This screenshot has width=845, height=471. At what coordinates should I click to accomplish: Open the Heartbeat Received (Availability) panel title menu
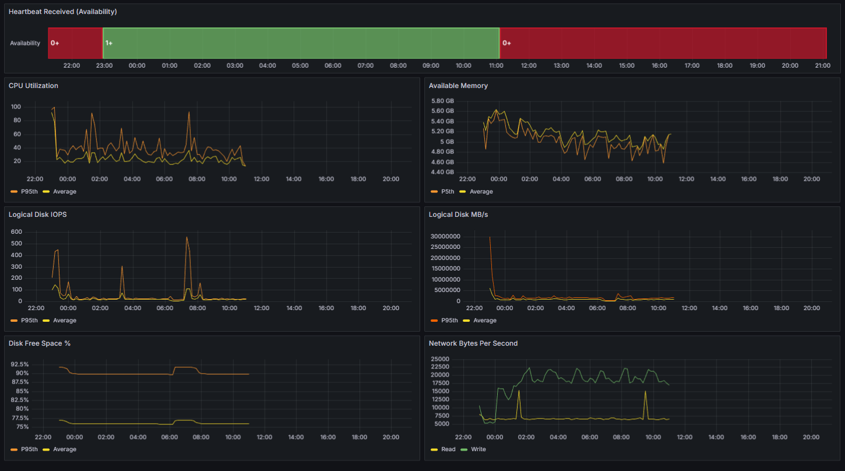click(62, 12)
